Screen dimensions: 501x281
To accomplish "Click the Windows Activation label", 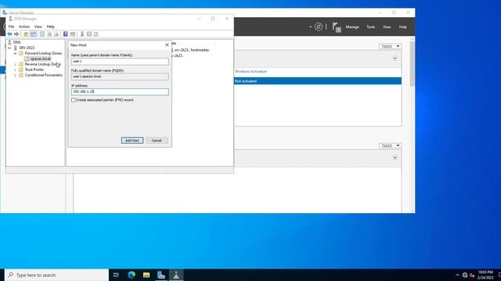I will 250,72.
